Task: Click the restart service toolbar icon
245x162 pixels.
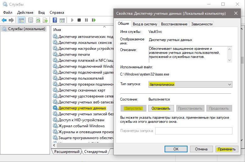Action: (94, 20)
